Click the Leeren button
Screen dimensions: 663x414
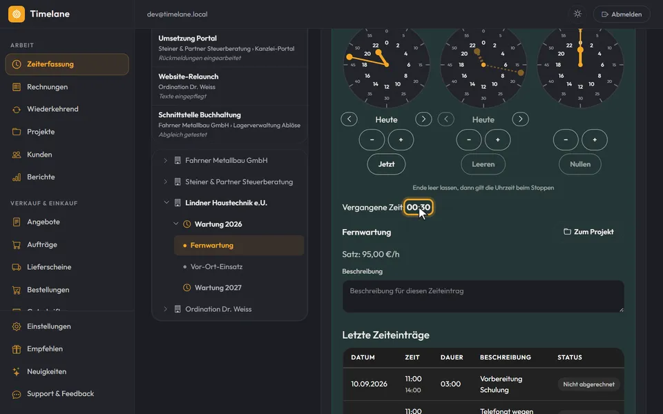(x=483, y=164)
